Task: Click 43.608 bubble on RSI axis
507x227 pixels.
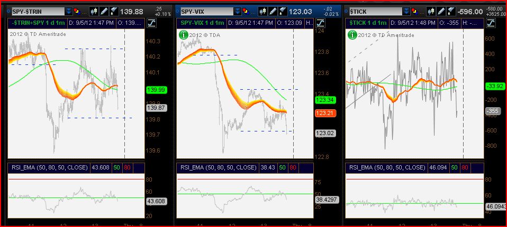Action: tap(157, 202)
